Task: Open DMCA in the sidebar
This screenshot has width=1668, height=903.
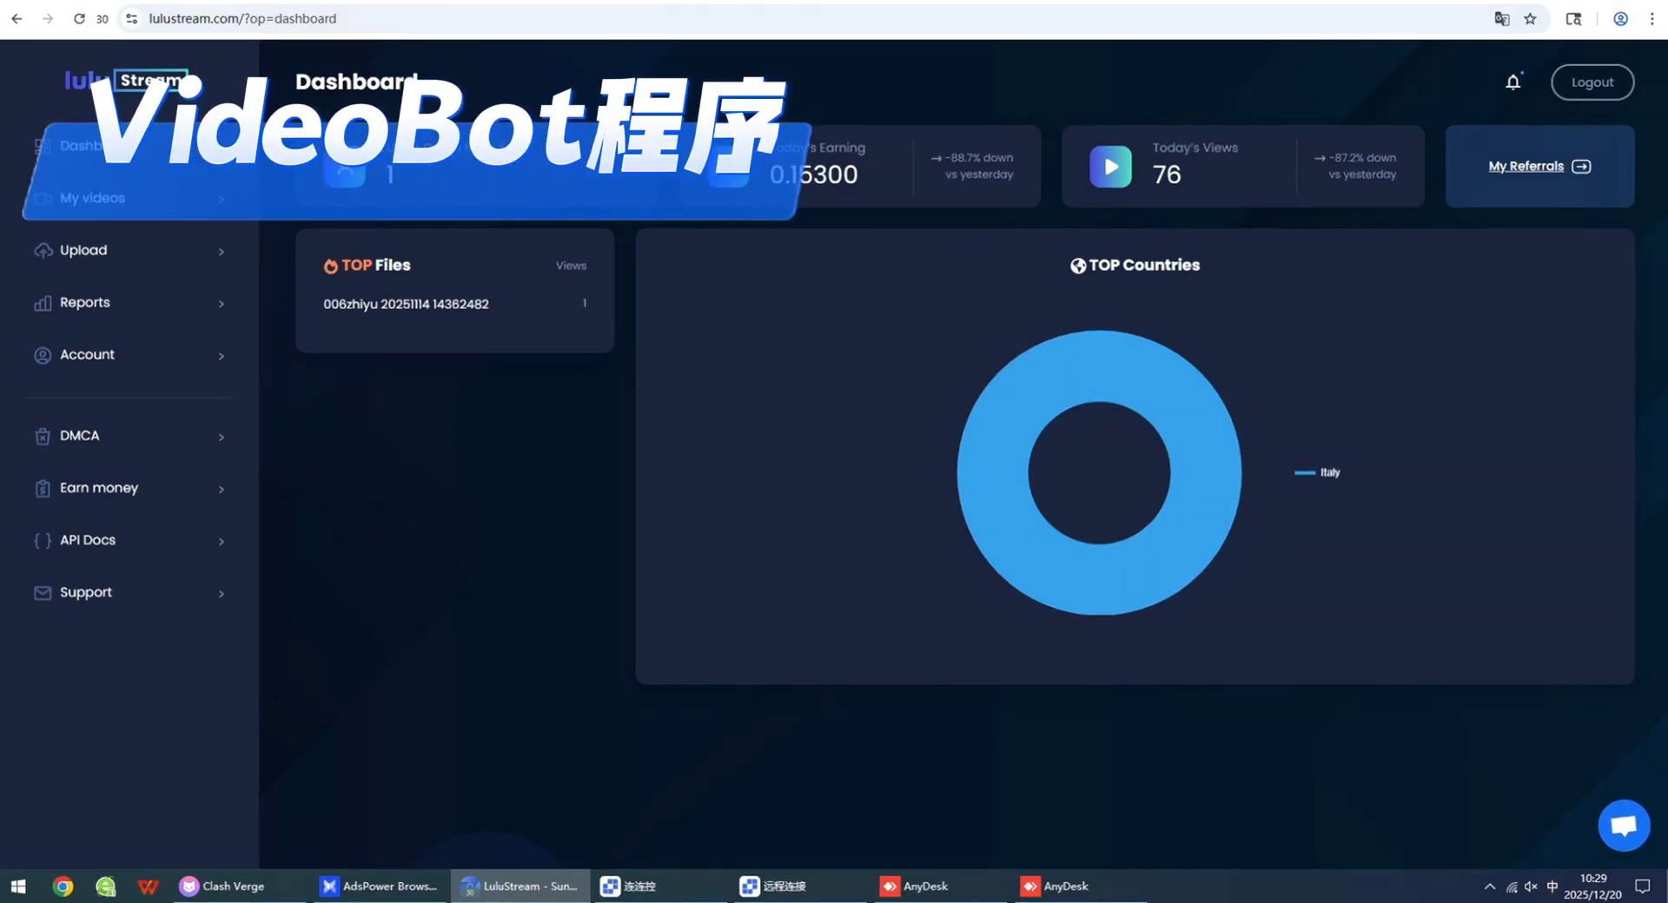Action: (129, 436)
